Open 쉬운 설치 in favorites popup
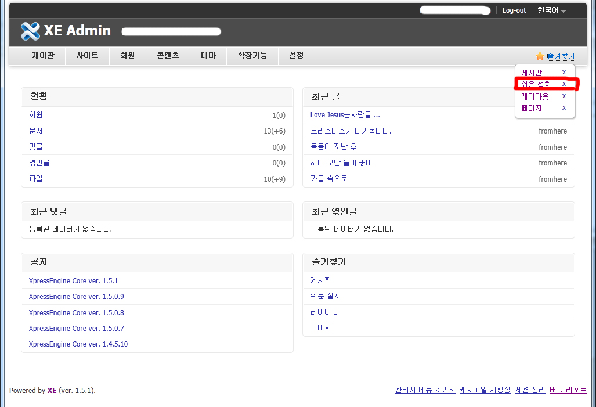The height and width of the screenshot is (407, 596). click(536, 84)
